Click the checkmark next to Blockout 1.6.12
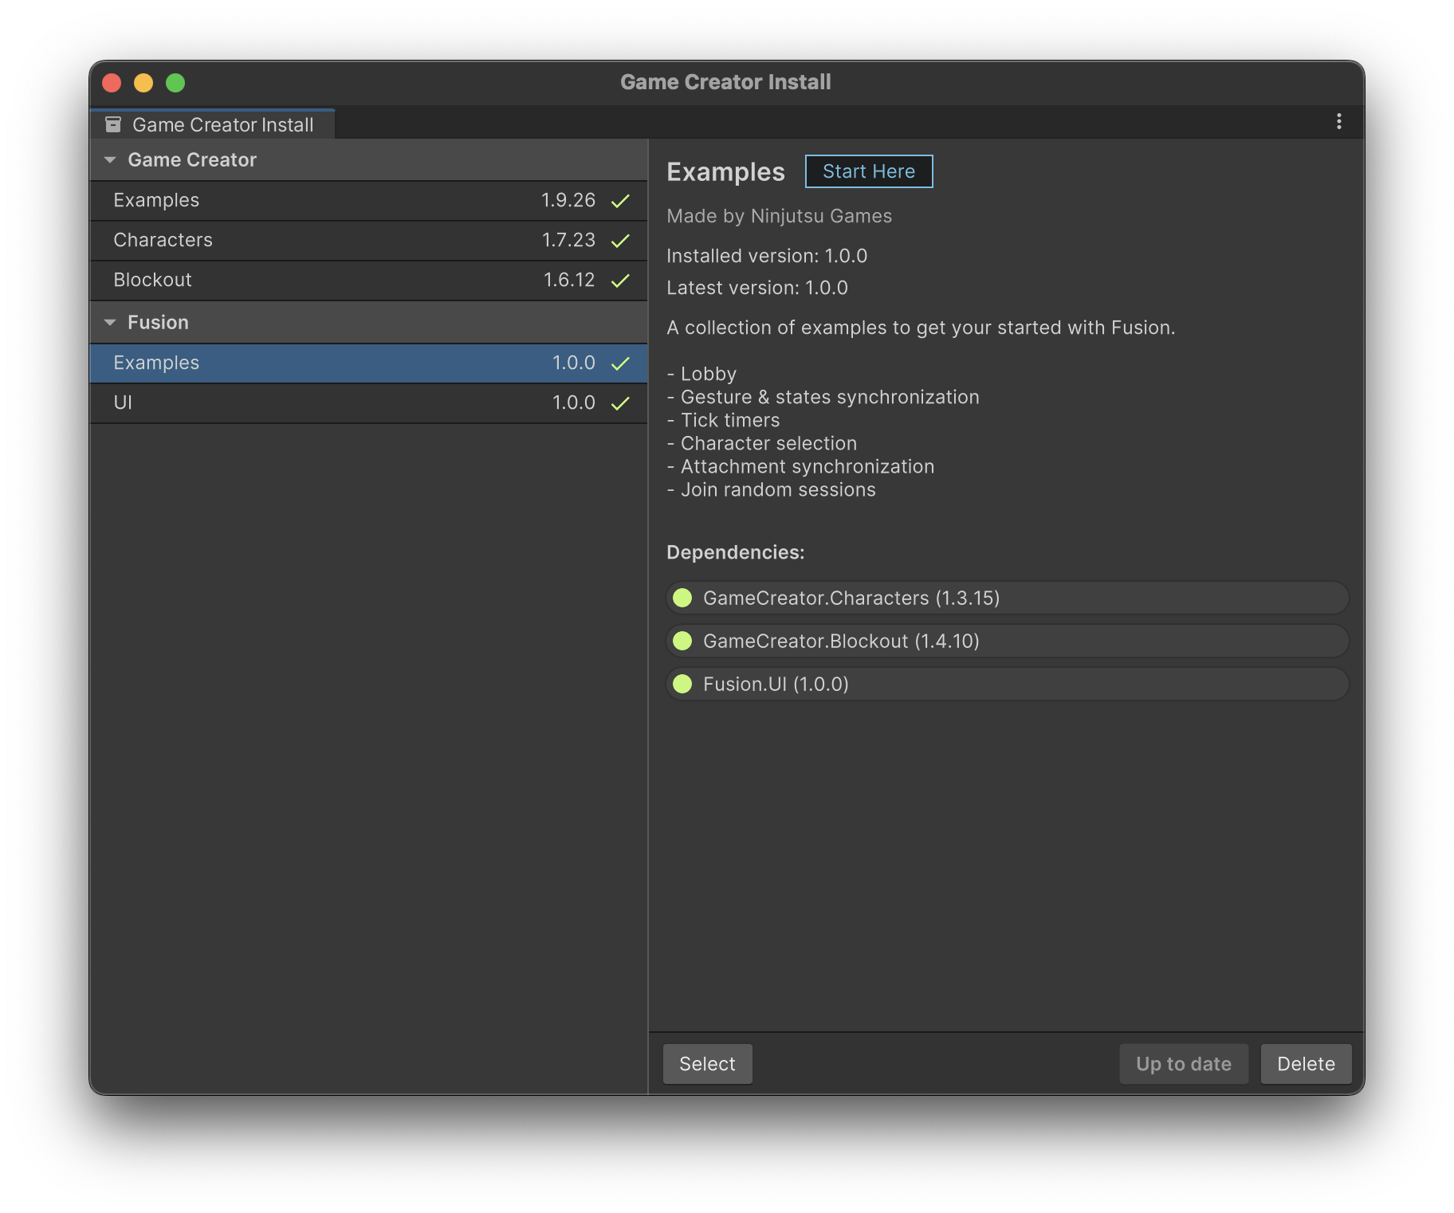 click(x=620, y=281)
